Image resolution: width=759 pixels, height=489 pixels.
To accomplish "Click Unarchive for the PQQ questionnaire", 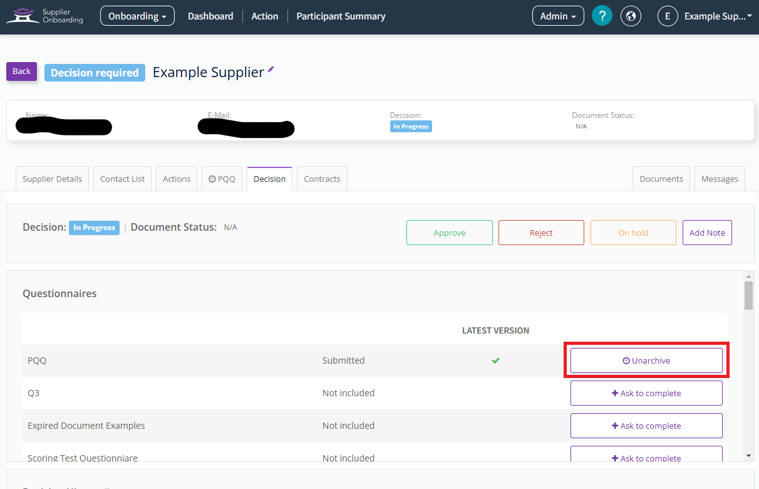I will tap(646, 360).
